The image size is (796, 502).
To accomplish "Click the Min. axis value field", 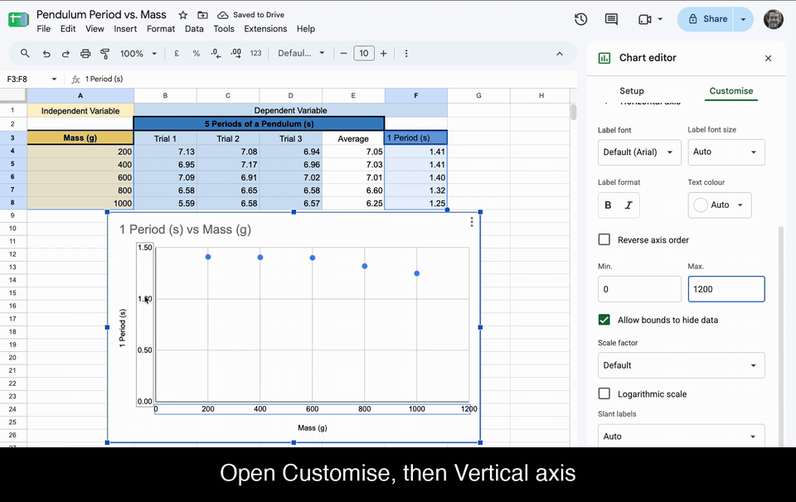I will [639, 289].
